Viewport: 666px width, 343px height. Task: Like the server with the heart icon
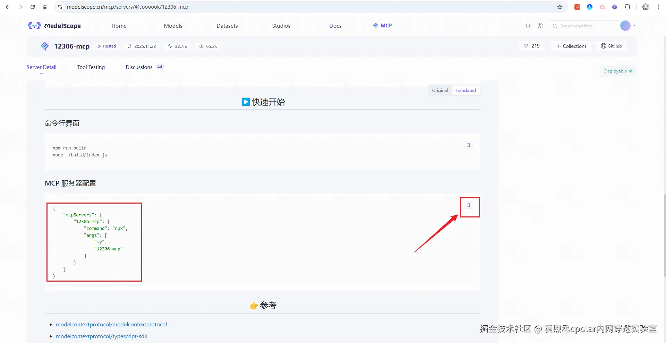click(526, 46)
